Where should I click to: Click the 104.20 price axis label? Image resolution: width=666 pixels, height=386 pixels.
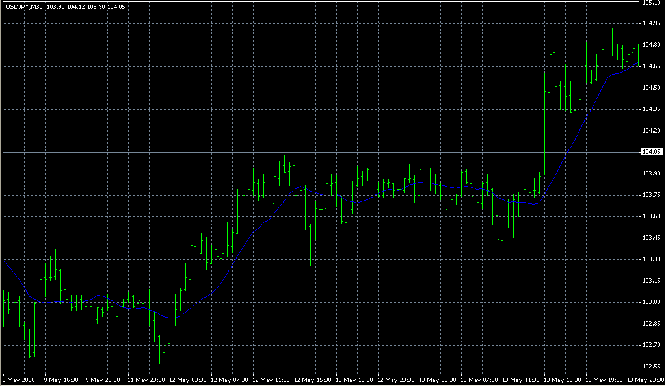click(x=651, y=130)
